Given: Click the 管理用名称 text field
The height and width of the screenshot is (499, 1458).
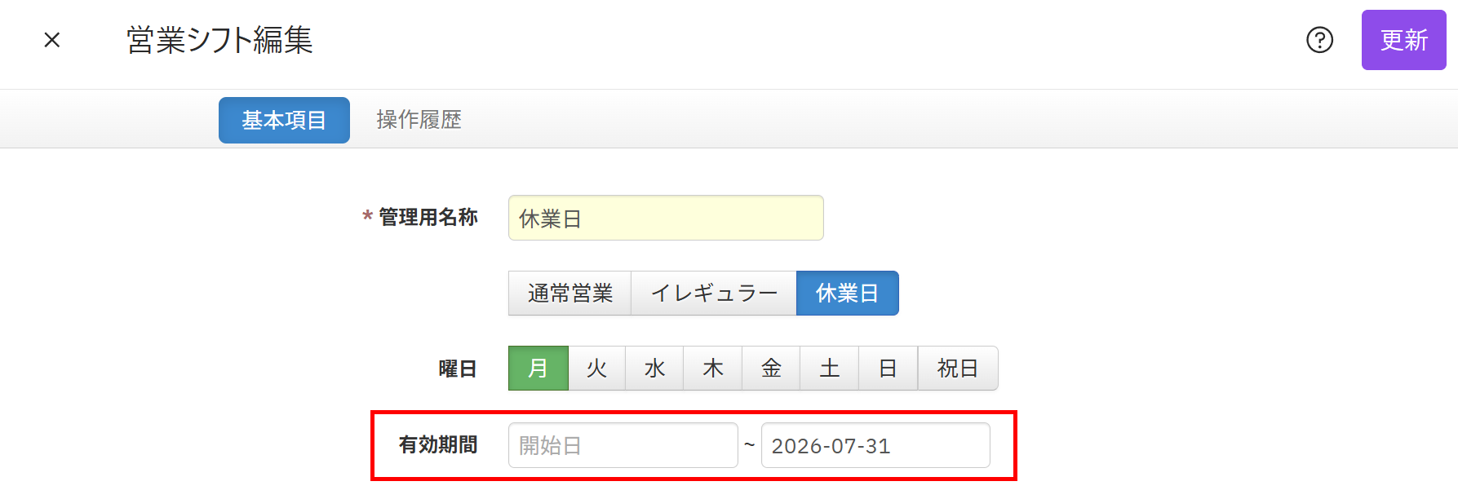Looking at the screenshot, I should click(x=666, y=218).
